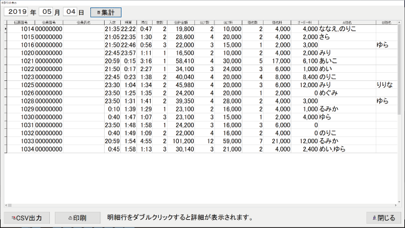Select slip number 1034 cell

coord(21,149)
